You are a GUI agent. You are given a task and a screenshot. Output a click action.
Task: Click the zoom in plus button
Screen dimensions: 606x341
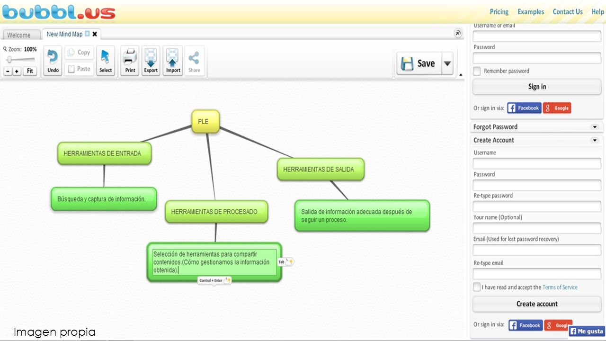pos(17,71)
